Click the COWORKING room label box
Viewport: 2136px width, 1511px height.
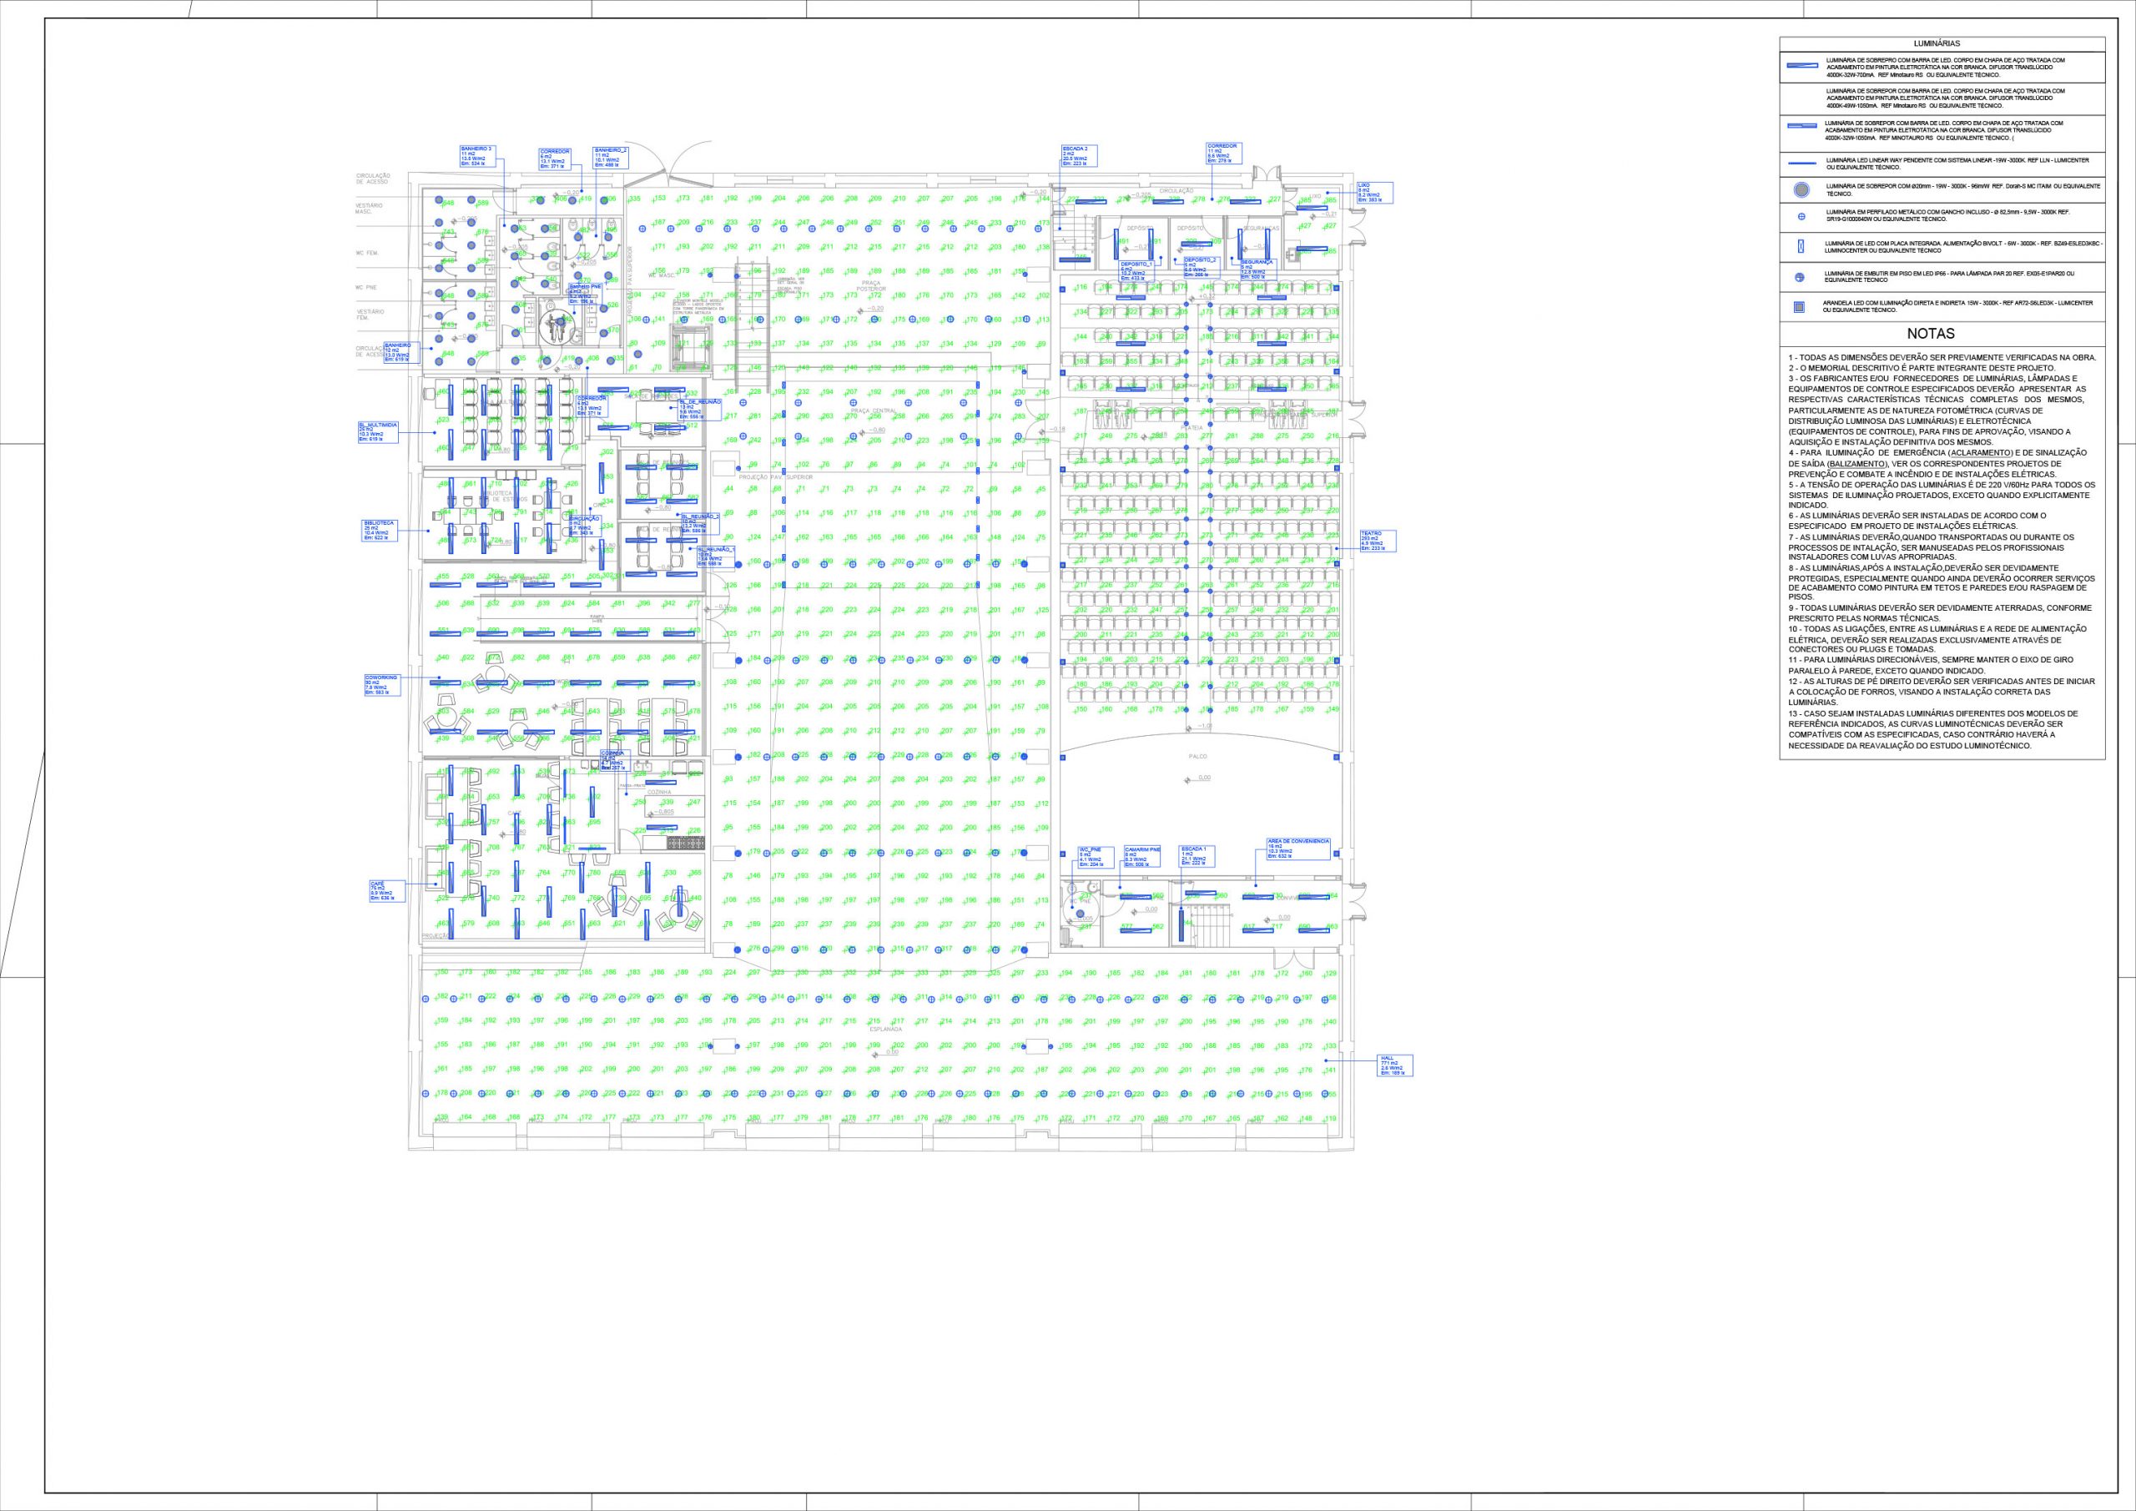coord(381,685)
